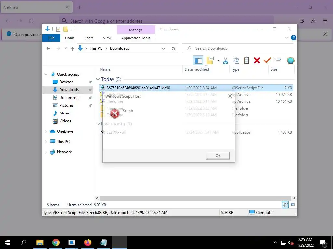Viewport: 333px width, 249px height.
Task: Click the 10,979 KB size cell
Action: pyautogui.click(x=284, y=95)
